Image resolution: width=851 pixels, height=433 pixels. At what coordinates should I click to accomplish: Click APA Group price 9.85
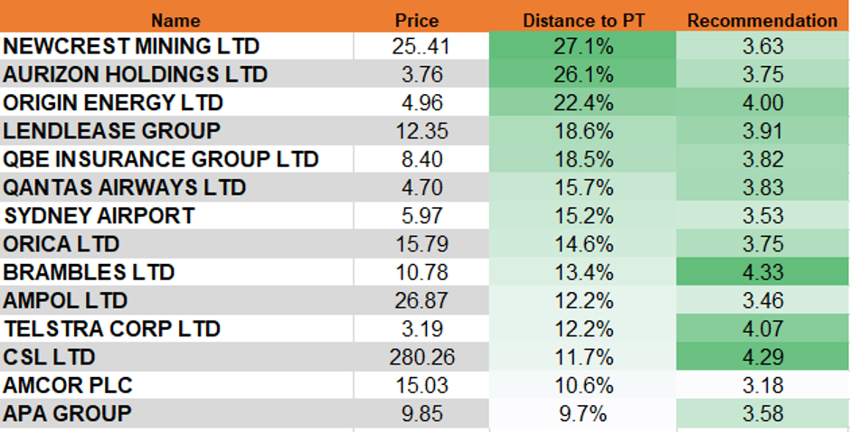tap(421, 413)
